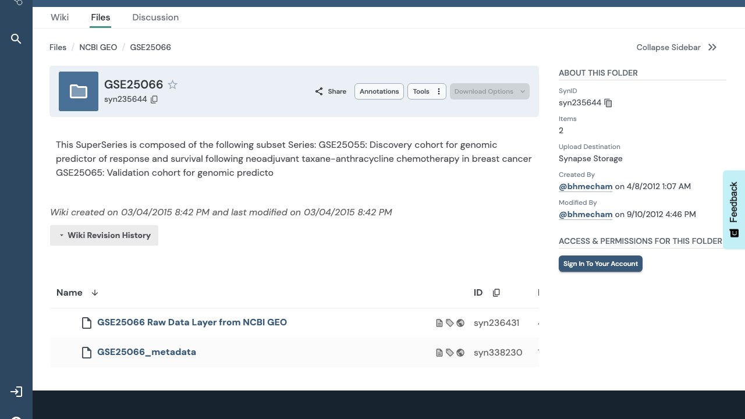Click public globe icon on Raw Data row
The height and width of the screenshot is (419, 745).
point(460,323)
